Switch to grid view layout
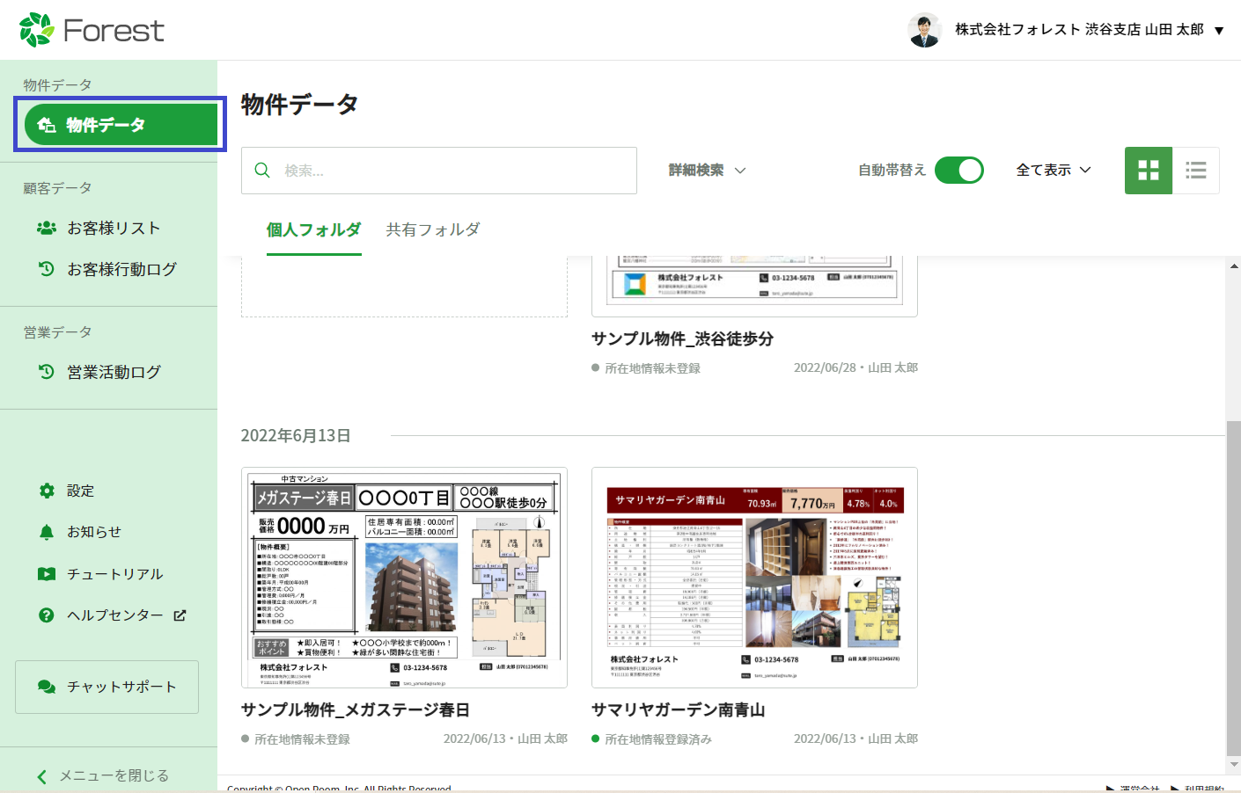The height and width of the screenshot is (793, 1241). pyautogui.click(x=1148, y=171)
